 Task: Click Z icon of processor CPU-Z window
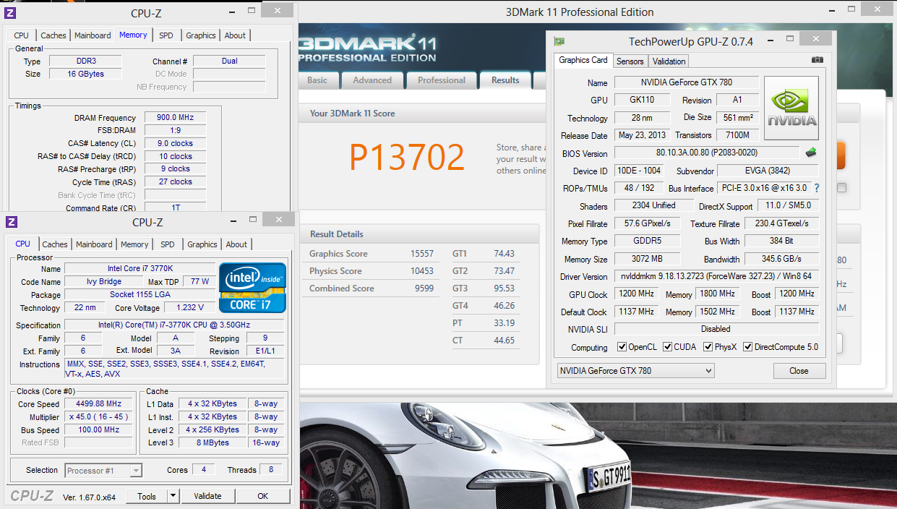(10, 222)
